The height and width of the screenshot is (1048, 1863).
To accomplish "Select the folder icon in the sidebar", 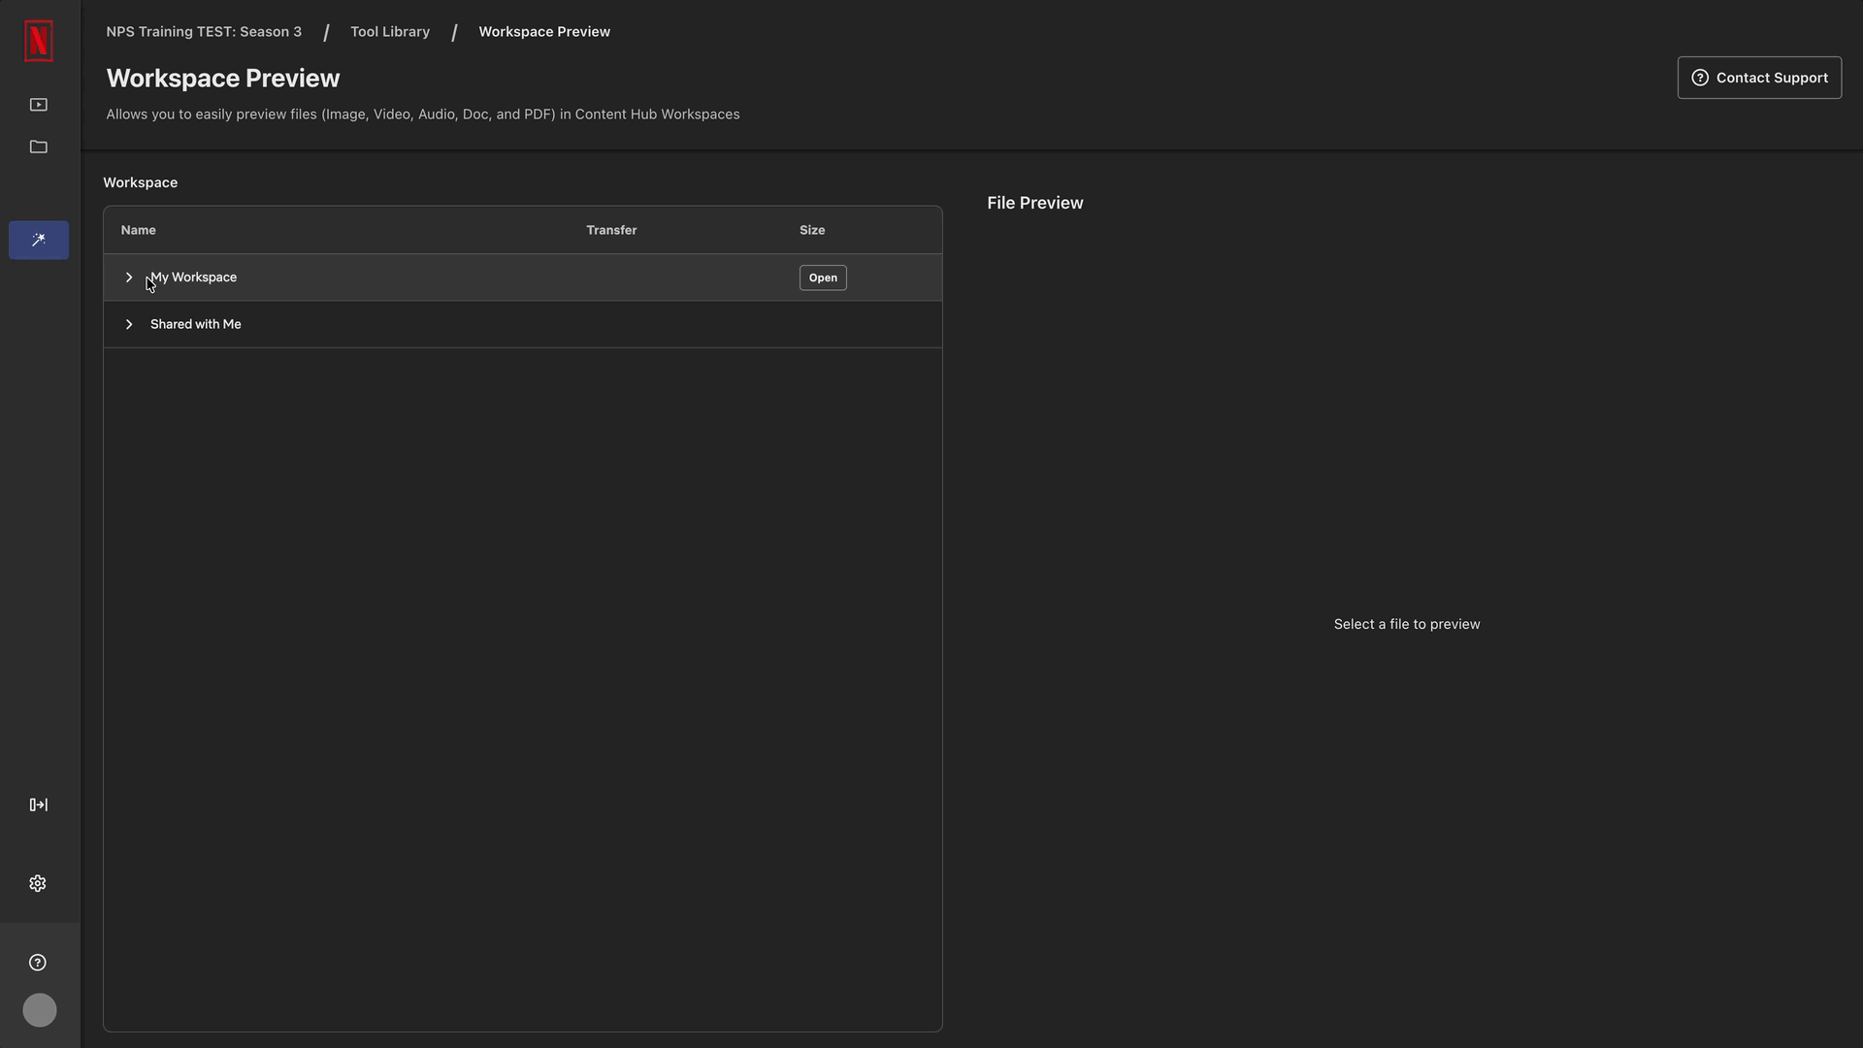I will pyautogui.click(x=39, y=147).
